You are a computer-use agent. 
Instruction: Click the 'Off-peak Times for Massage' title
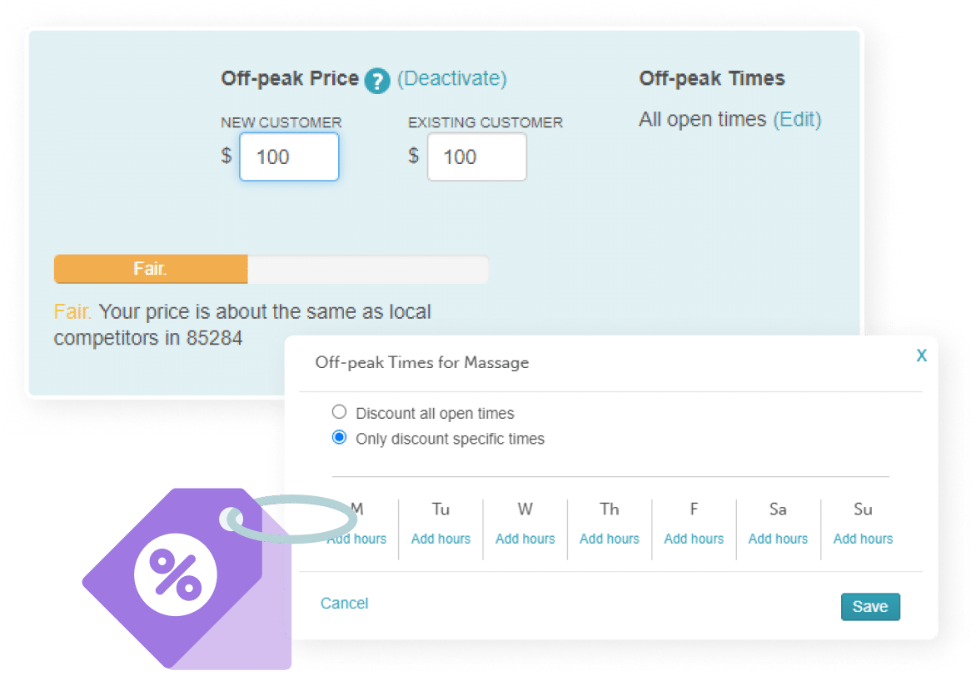[x=422, y=363]
